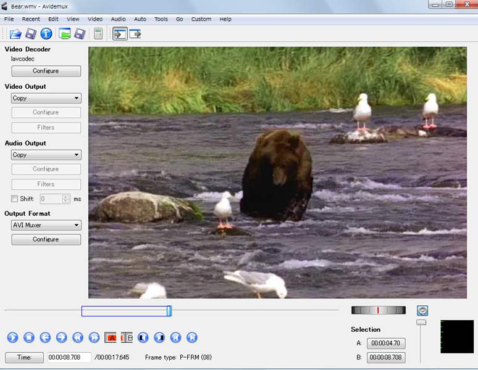Expand the Output Format AVI Muxer dropdown
The height and width of the screenshot is (370, 478).
tap(46, 225)
